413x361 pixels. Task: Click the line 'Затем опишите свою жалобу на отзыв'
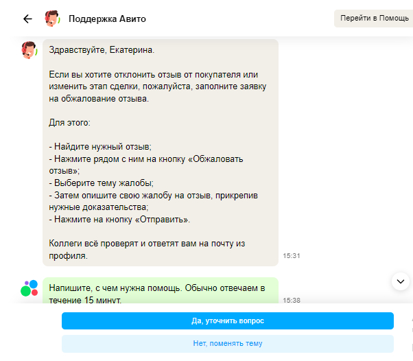(153, 201)
